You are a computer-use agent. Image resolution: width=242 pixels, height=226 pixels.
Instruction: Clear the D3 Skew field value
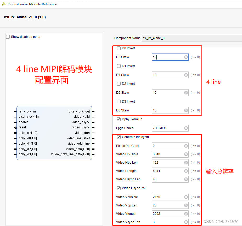pos(186,110)
